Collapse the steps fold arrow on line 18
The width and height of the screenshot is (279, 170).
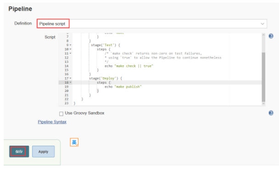pos(71,82)
